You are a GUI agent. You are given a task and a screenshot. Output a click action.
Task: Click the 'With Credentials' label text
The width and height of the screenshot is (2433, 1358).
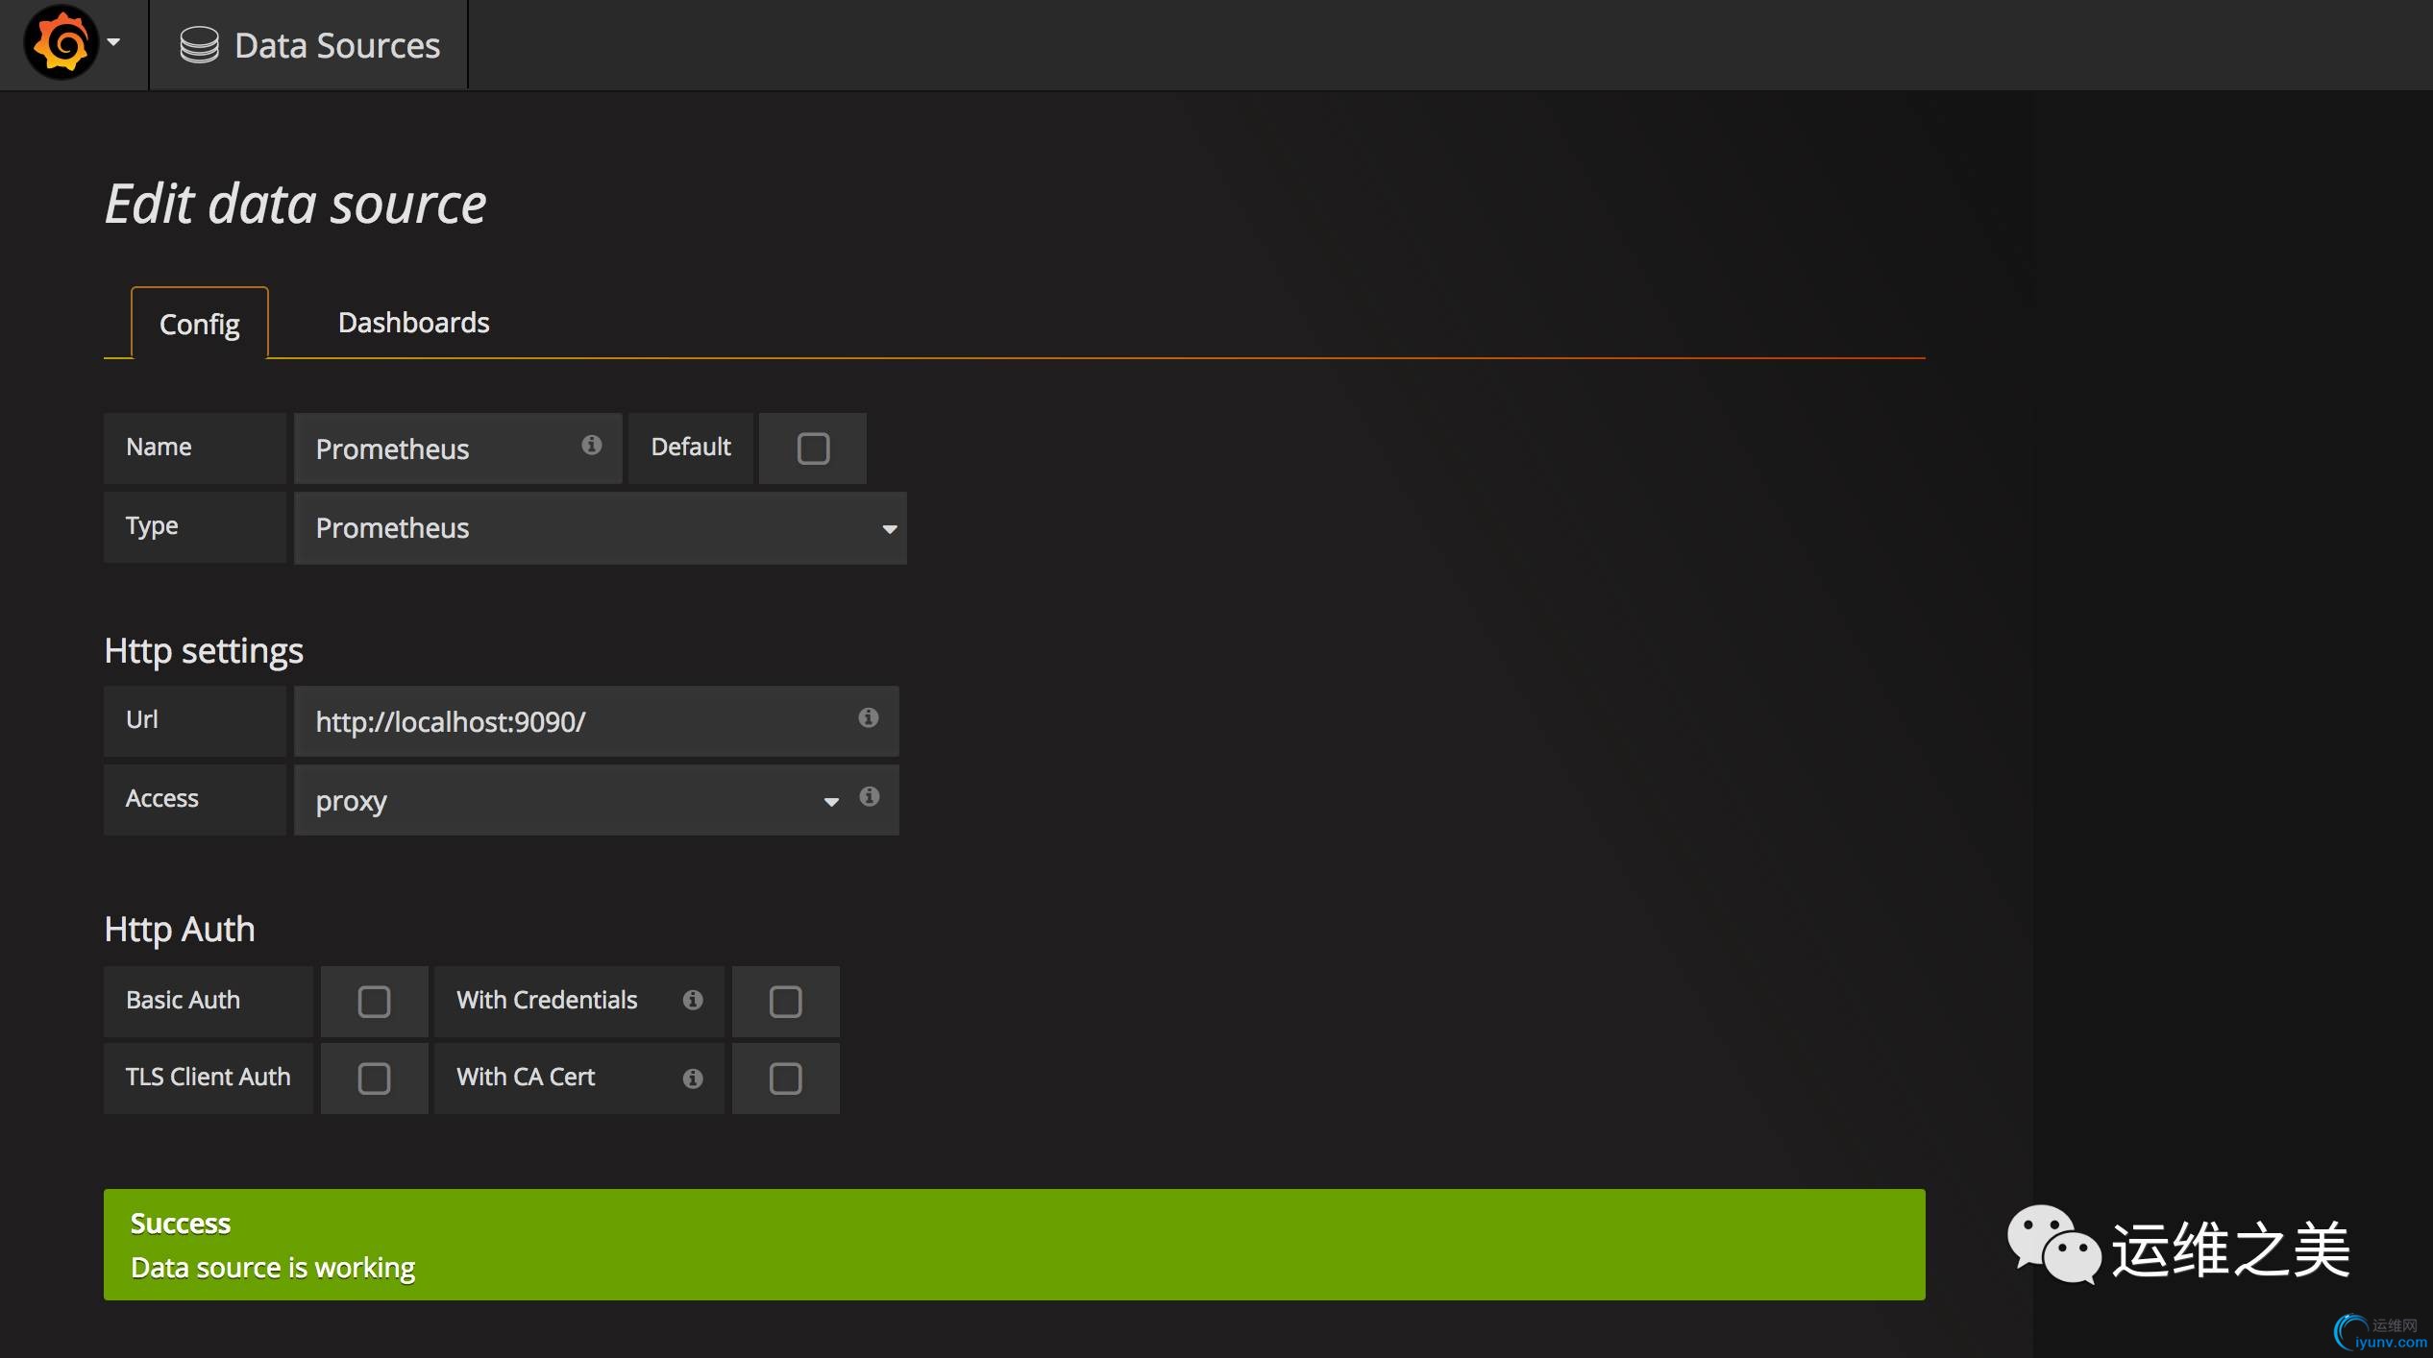547,1000
